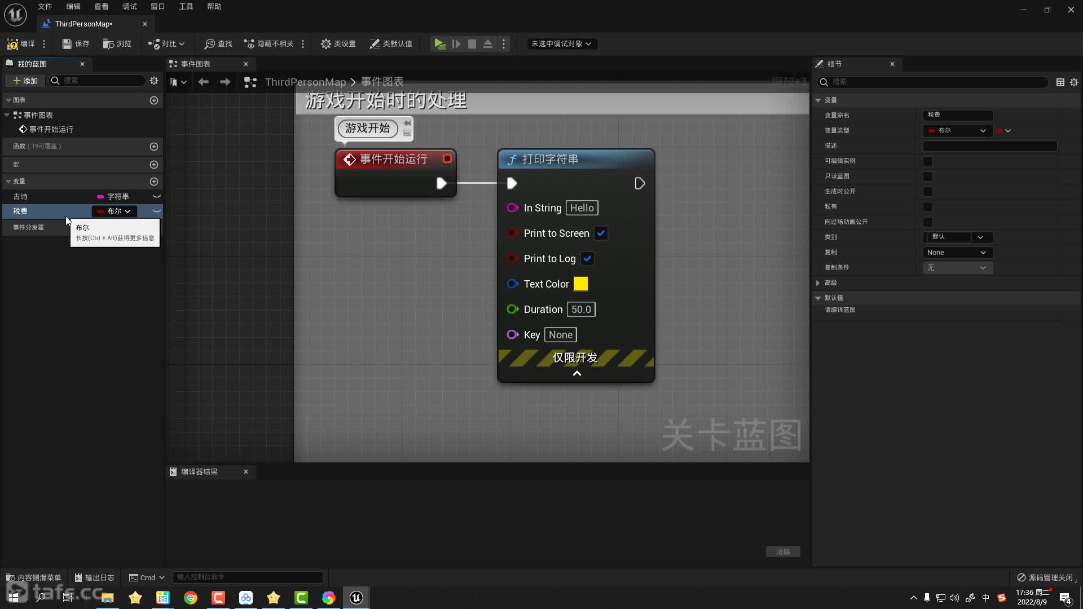Open Class Settings (类设置)

click(338, 44)
